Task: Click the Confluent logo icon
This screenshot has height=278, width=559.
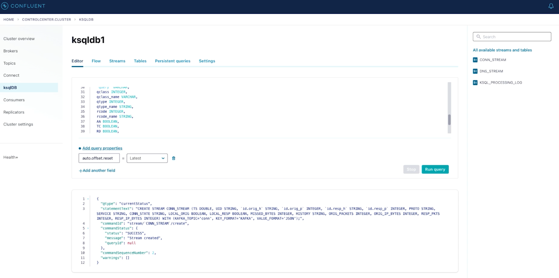Action: (x=5, y=6)
